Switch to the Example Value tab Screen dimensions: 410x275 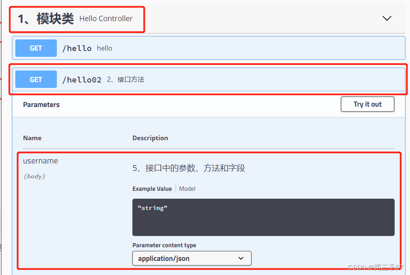[152, 189]
